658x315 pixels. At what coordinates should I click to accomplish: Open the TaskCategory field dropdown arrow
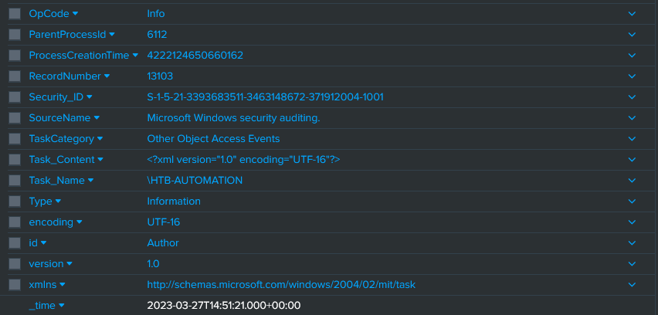tap(100, 139)
